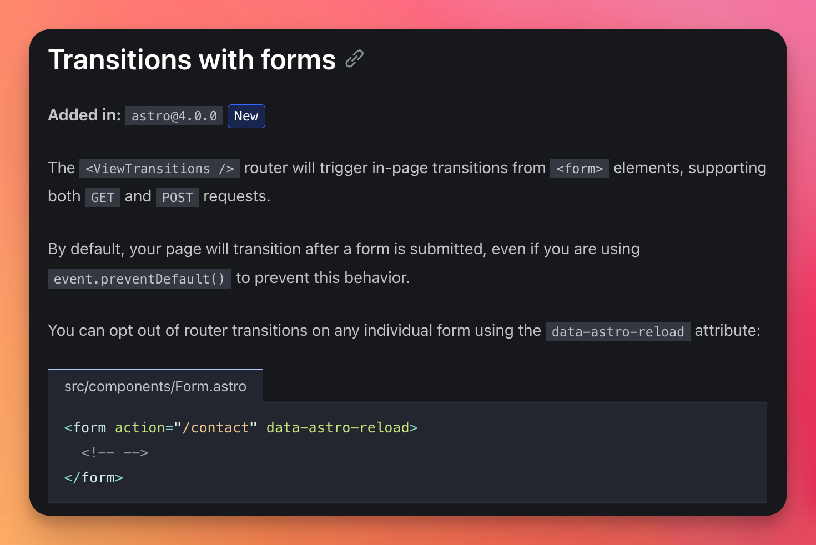This screenshot has width=816, height=545.
Task: Select the GET inline code snippet
Action: [102, 198]
